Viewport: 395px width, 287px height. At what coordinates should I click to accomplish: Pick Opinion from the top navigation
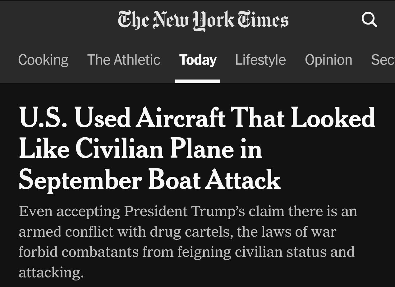click(x=328, y=60)
